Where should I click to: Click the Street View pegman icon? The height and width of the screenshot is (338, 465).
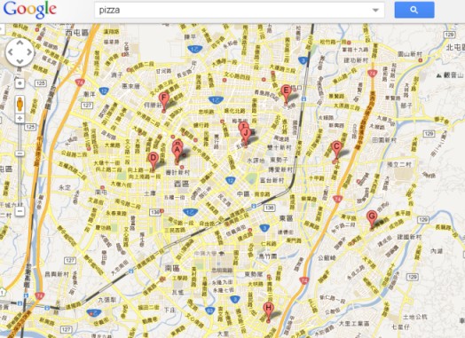click(x=20, y=104)
